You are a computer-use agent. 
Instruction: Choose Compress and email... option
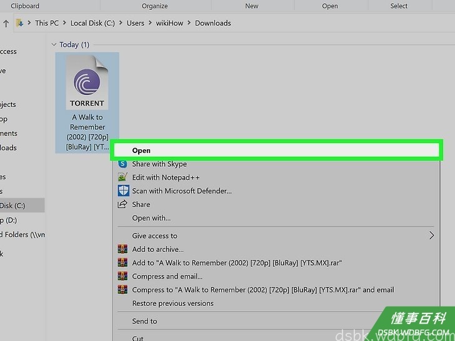[167, 276]
